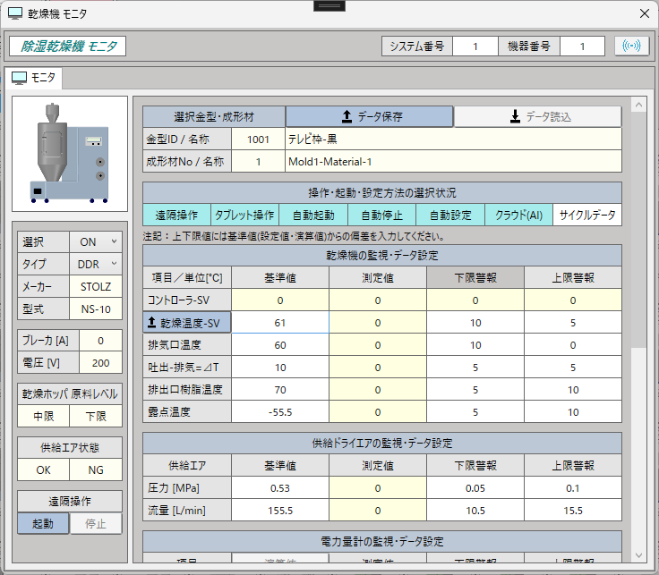
Task: Toggle クラウド(AI) option
Action: point(518,216)
